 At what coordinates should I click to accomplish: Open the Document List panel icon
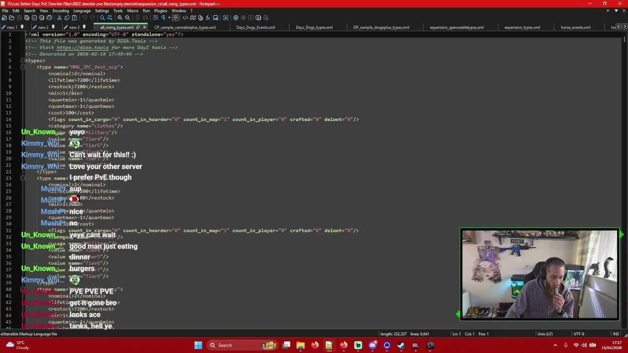click(201, 18)
